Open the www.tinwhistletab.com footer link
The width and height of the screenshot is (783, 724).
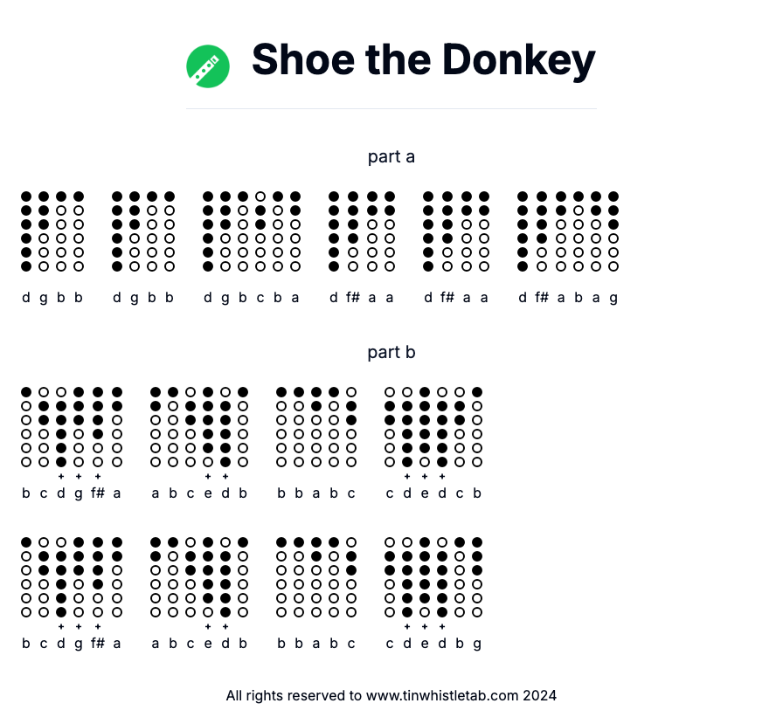pyautogui.click(x=443, y=696)
